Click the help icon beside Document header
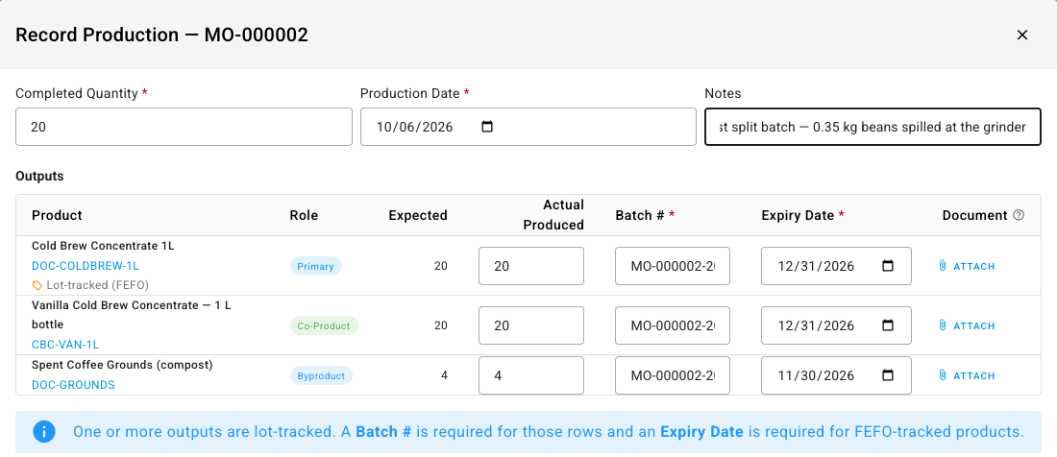The width and height of the screenshot is (1057, 457). pyautogui.click(x=1019, y=215)
